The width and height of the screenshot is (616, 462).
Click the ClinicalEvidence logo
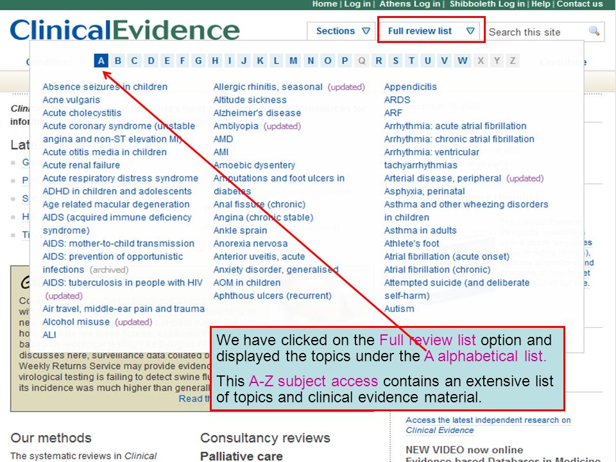point(124,30)
